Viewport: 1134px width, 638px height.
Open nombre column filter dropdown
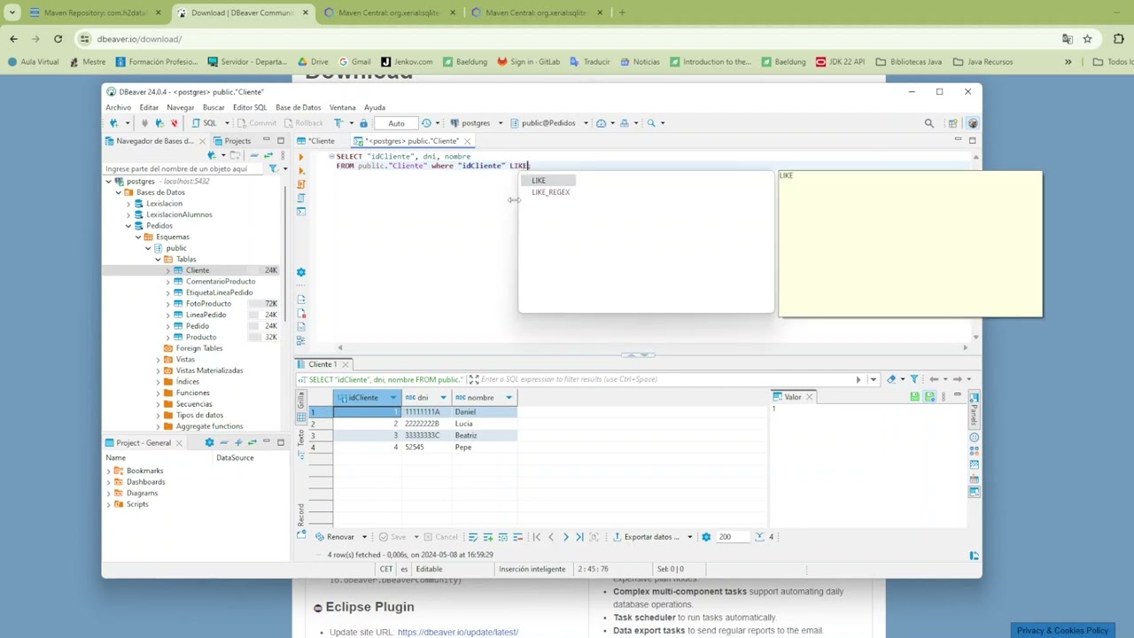pos(509,398)
